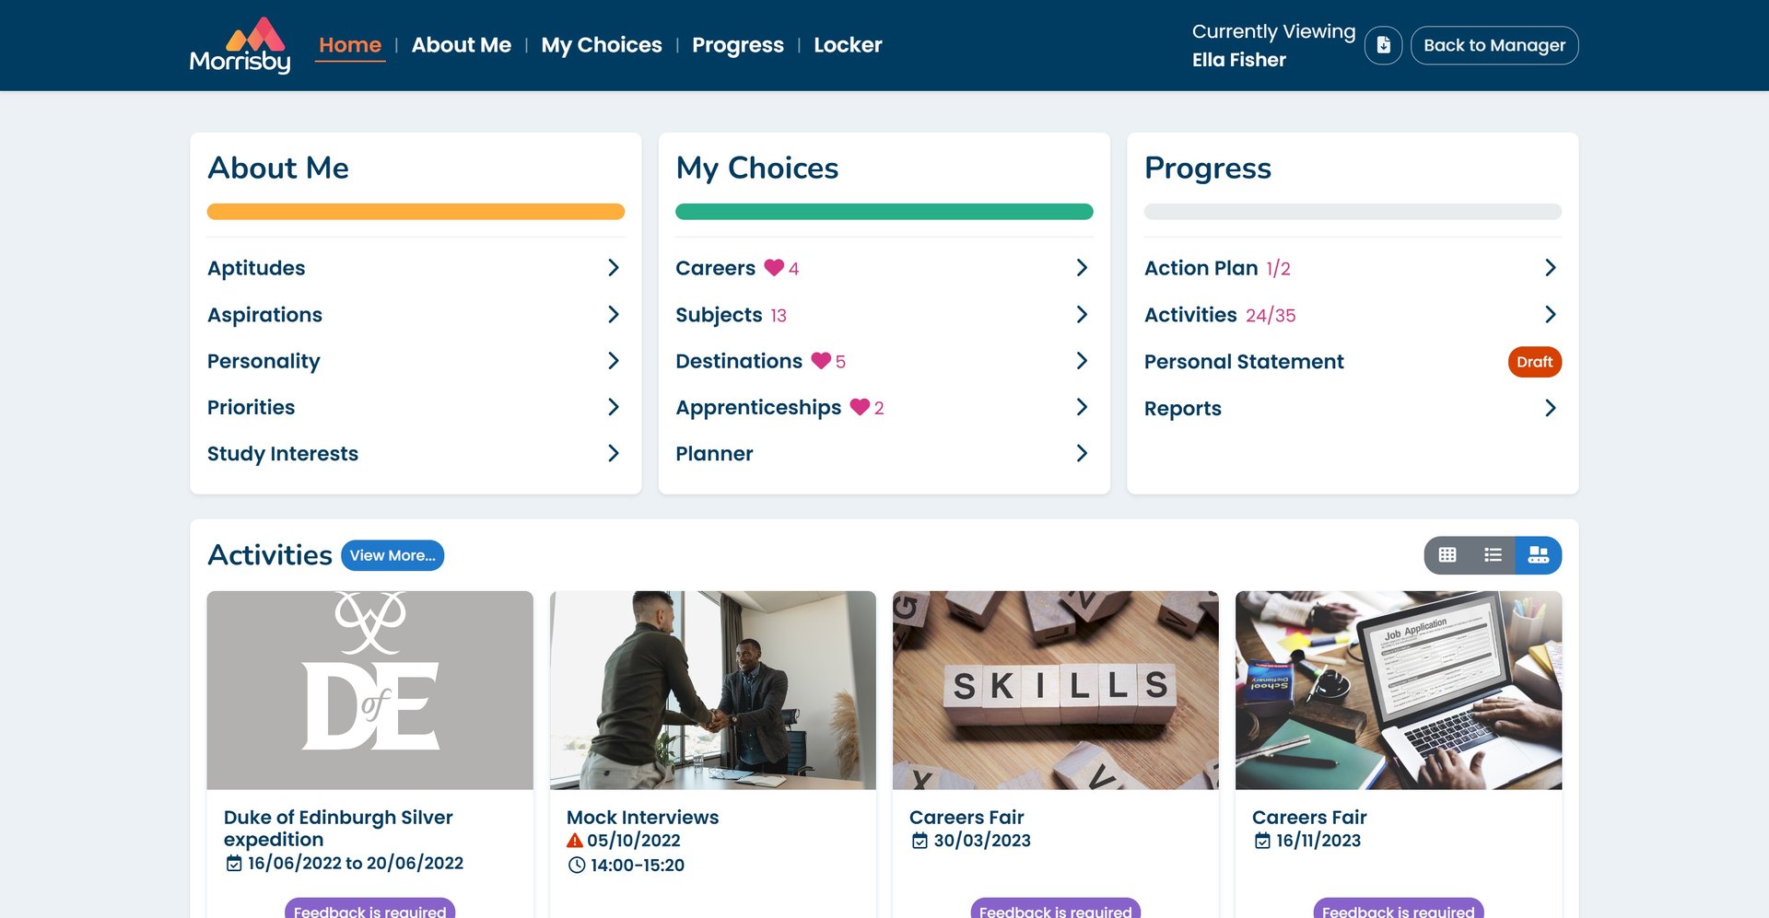The width and height of the screenshot is (1769, 918).
Task: Click the calendar icon for Duke of Edinburgh
Action: coord(234,864)
